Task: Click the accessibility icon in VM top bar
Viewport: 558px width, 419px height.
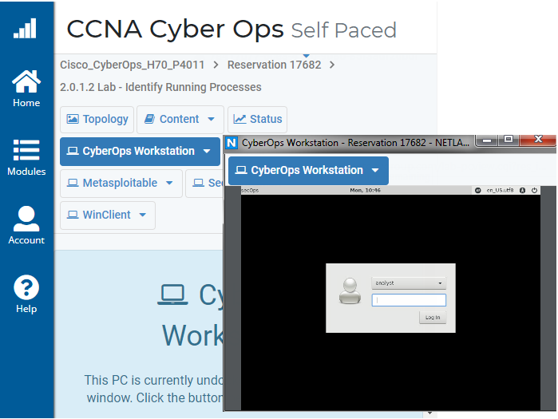Action: pyautogui.click(x=521, y=191)
